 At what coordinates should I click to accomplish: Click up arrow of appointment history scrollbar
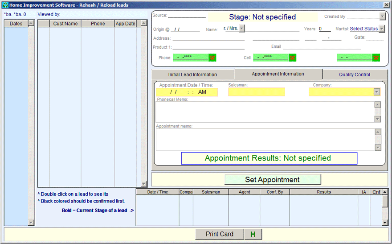pyautogui.click(x=385, y=192)
